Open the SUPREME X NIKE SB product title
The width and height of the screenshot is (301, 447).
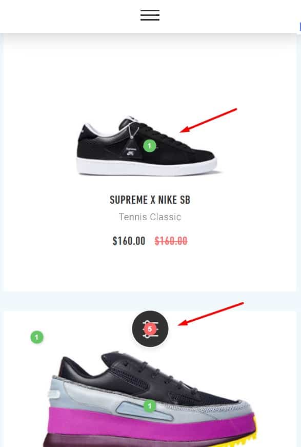150,200
